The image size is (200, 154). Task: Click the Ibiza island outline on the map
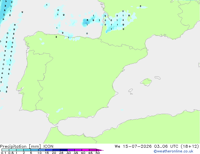coord(131,91)
